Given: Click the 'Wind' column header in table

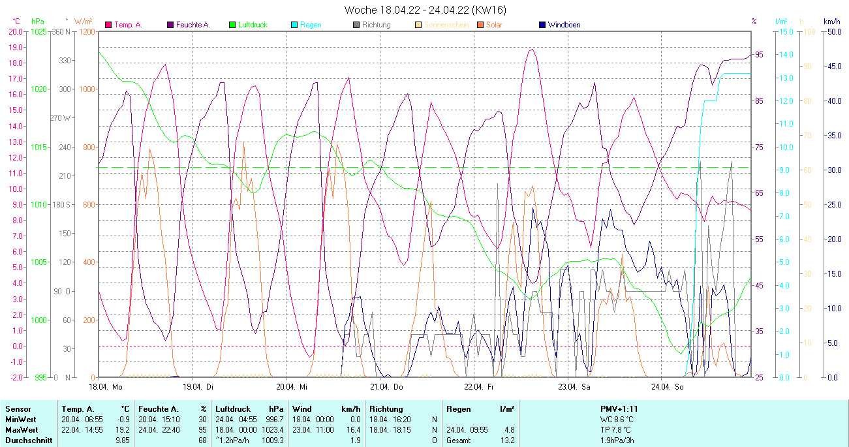Looking at the screenshot, I should point(301,408).
